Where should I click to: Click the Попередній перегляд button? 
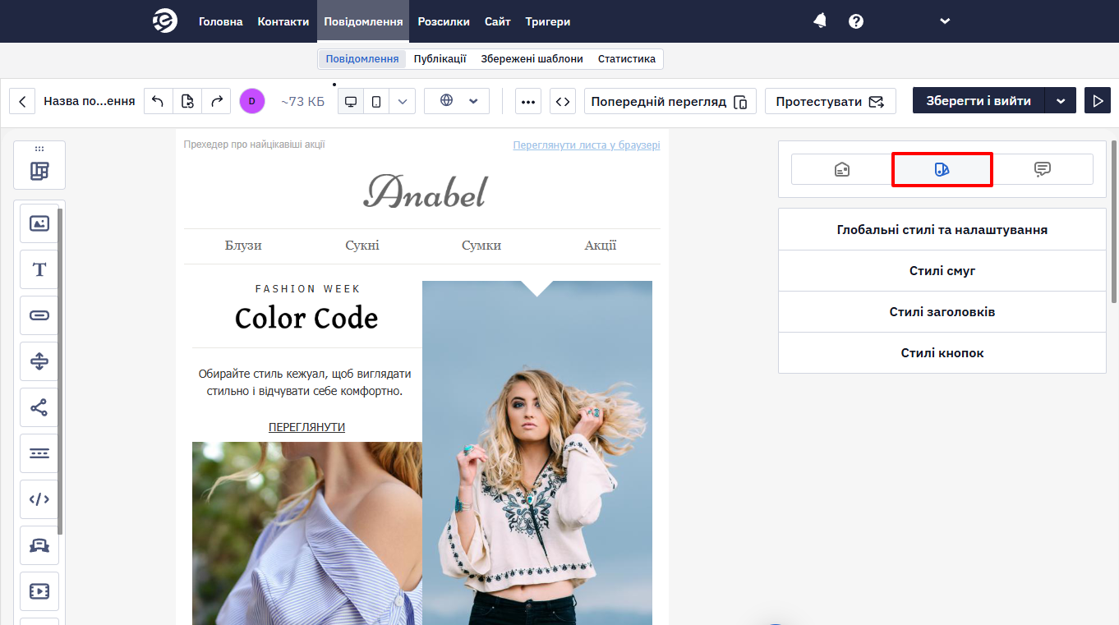click(670, 101)
